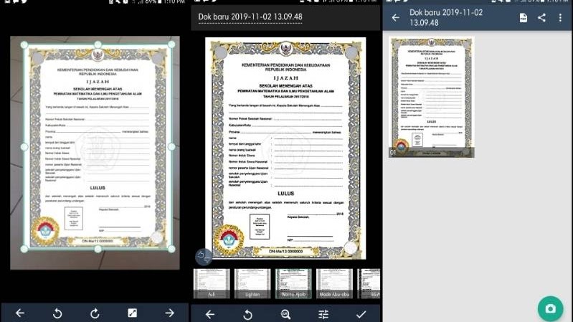573x322 pixels.
Task: Edit document name field in filter screen
Action: tap(250, 16)
